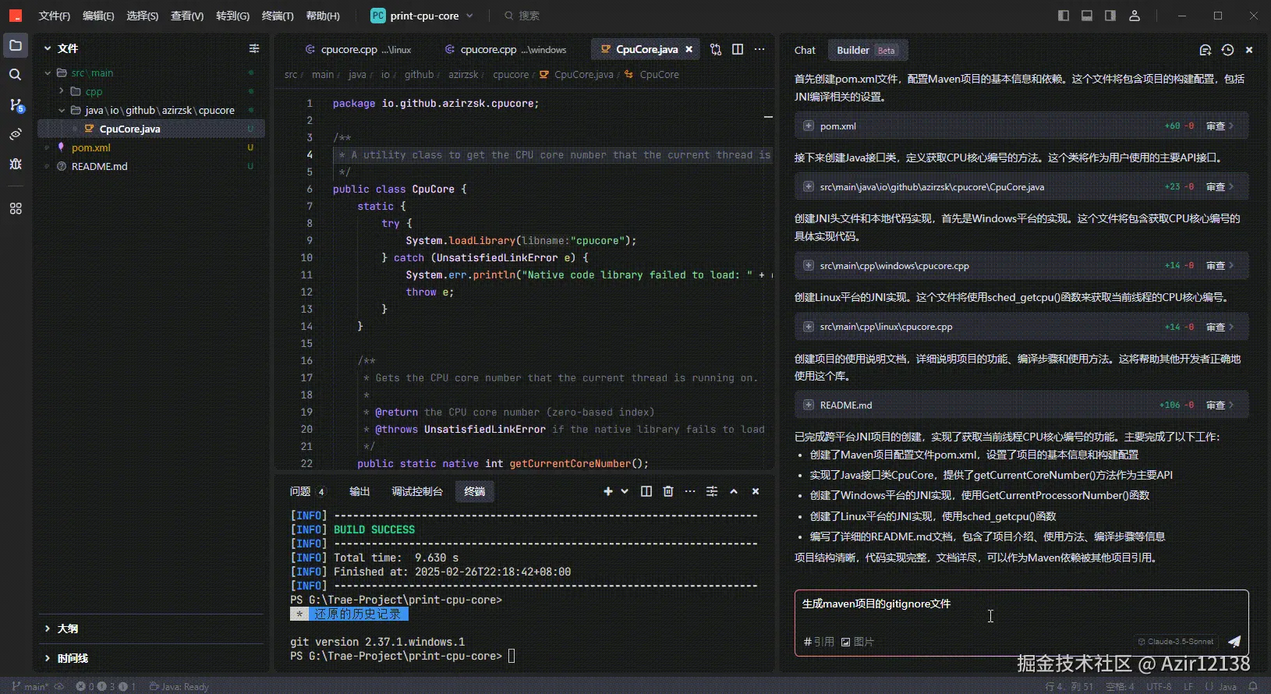Open editor more actions ellipsis
Viewport: 1271px width, 694px height.
point(759,49)
